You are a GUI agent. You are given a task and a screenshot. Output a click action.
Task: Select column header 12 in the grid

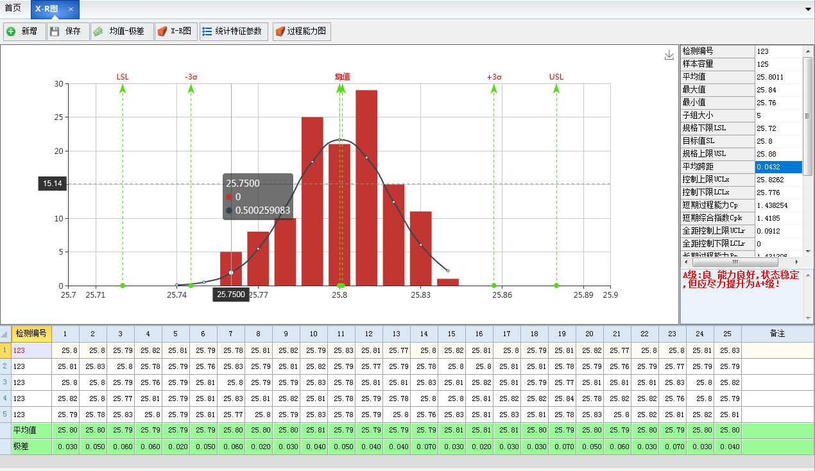tap(368, 334)
